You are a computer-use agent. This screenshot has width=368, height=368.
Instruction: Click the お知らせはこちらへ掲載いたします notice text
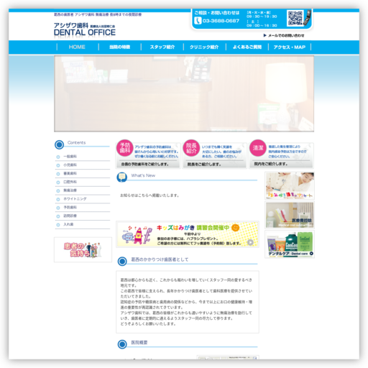(149, 195)
